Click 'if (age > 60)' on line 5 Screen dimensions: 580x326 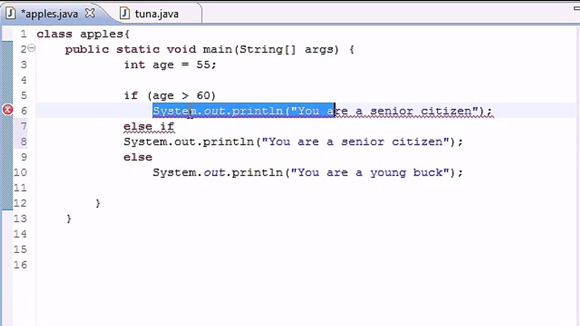(x=169, y=96)
